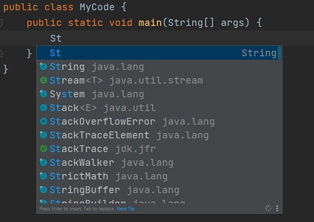Pick Stream<T> java.util.stream suggestion
Viewport: 314px width, 222px height.
pos(158,80)
